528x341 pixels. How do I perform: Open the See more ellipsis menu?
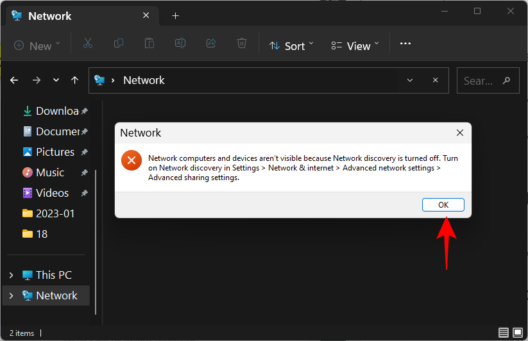click(405, 44)
